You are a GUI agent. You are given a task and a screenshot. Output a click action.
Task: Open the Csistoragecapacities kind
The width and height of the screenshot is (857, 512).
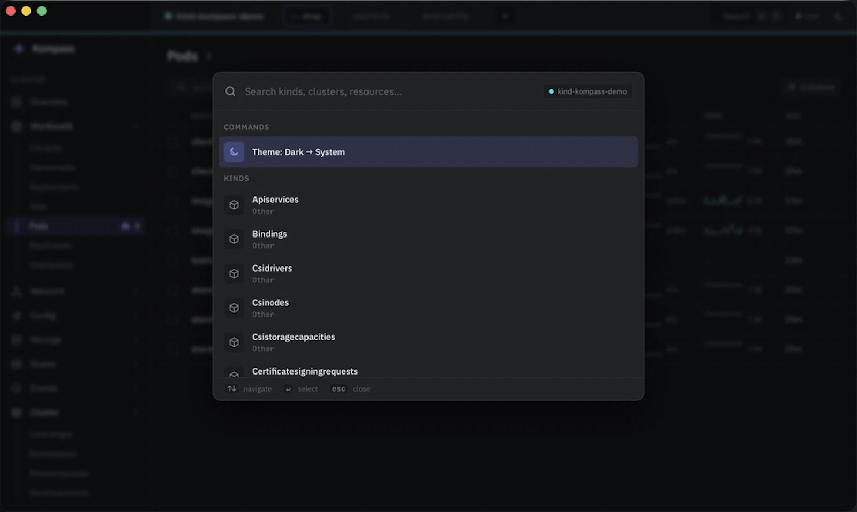click(x=428, y=342)
